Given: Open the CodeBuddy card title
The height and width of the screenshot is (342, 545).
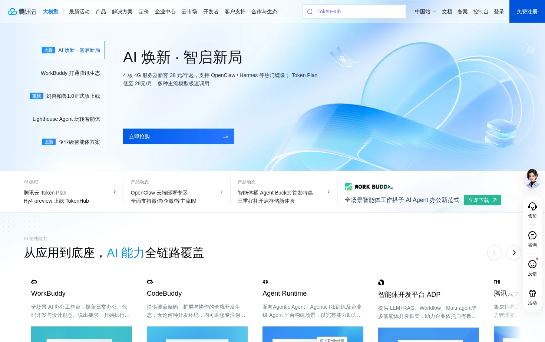Looking at the screenshot, I should [x=164, y=293].
